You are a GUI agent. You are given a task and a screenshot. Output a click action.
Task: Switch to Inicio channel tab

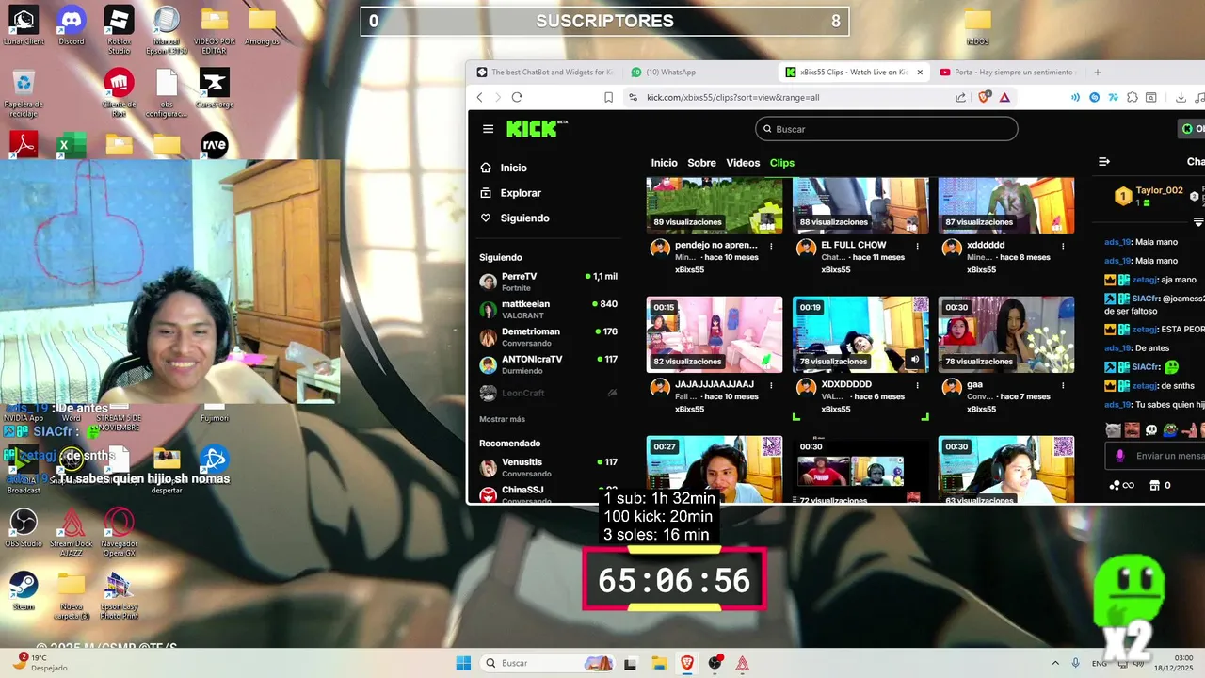click(664, 163)
